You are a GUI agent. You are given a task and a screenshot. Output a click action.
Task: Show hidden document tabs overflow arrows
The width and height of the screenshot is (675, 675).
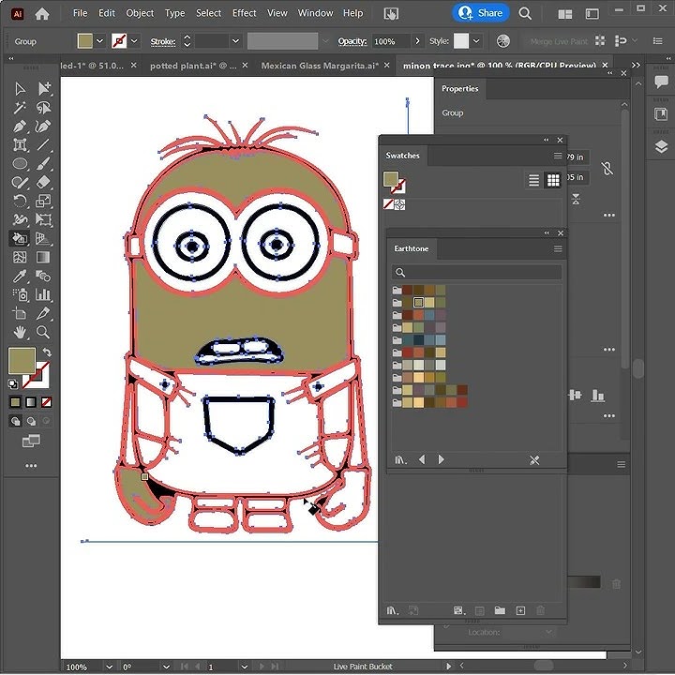click(636, 66)
